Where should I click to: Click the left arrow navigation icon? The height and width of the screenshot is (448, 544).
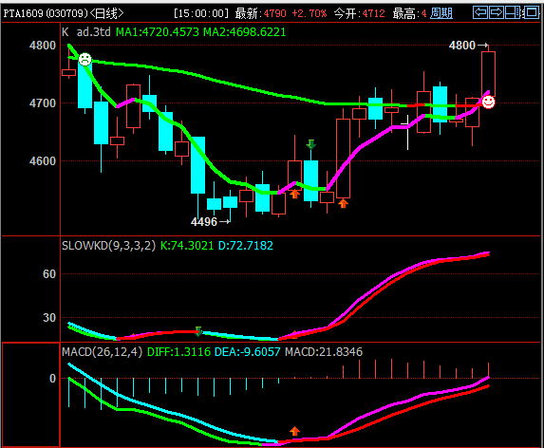tap(480, 13)
